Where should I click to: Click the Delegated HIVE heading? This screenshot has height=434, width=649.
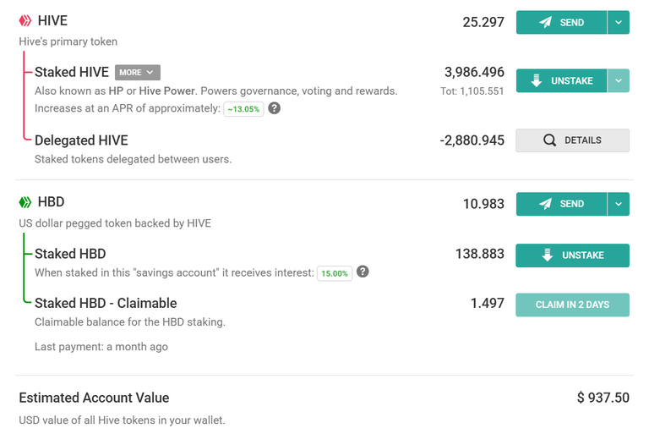pyautogui.click(x=81, y=140)
